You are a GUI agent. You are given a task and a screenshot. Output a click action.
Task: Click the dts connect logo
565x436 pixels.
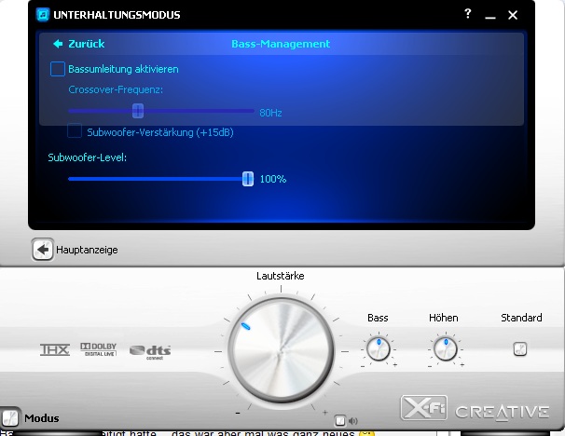click(150, 352)
